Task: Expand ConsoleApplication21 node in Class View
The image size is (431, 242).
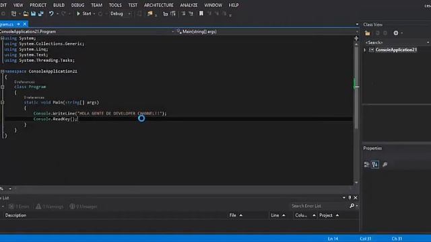Action: [365, 50]
